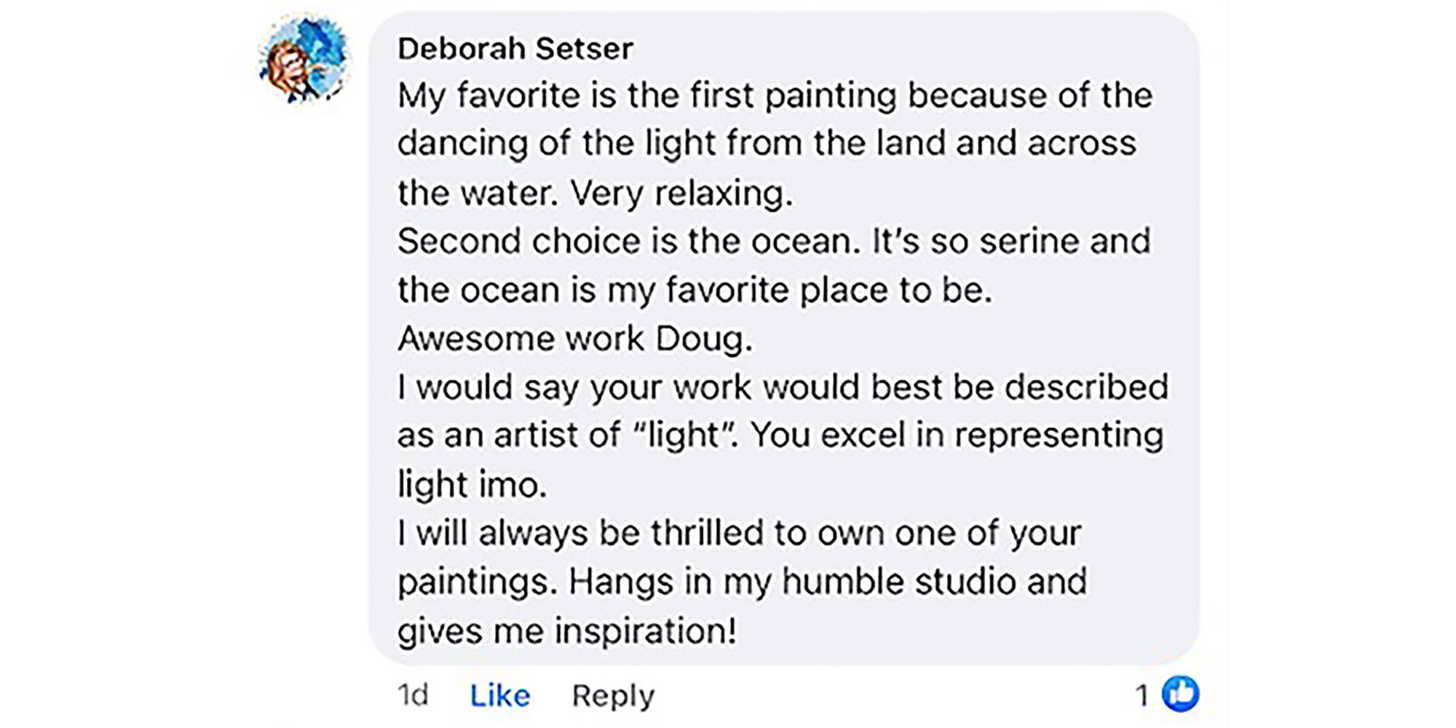
Task: Click the reaction count number 1
Action: (x=1142, y=696)
